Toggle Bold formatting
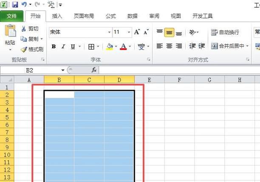This screenshot has height=182, width=260. [x=54, y=47]
